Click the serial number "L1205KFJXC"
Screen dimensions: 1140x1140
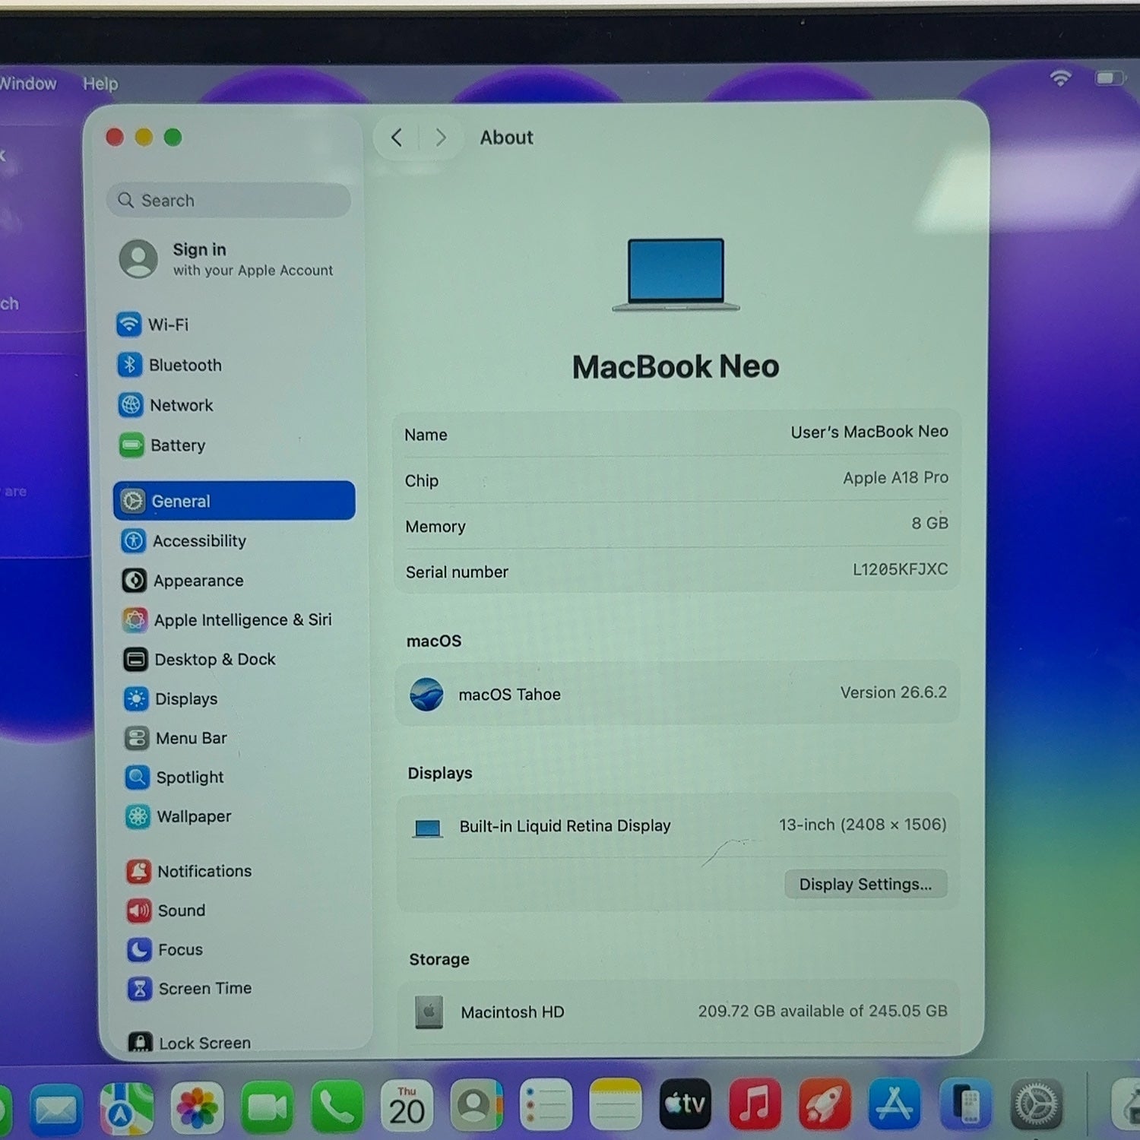click(900, 568)
